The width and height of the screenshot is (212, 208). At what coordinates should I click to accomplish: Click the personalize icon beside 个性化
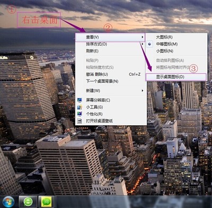(79, 114)
